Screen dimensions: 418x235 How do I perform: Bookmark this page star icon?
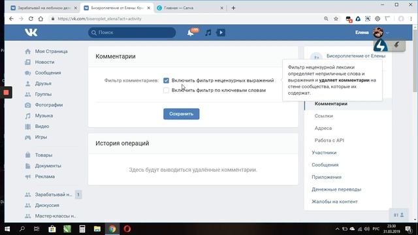pyautogui.click(x=336, y=19)
